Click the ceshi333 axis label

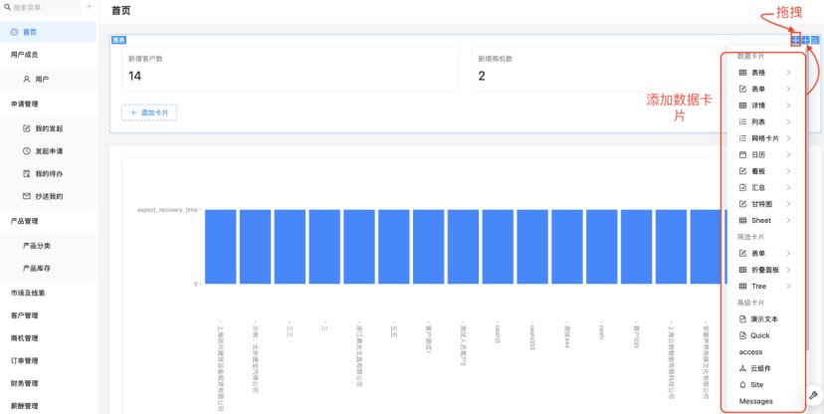pos(532,335)
